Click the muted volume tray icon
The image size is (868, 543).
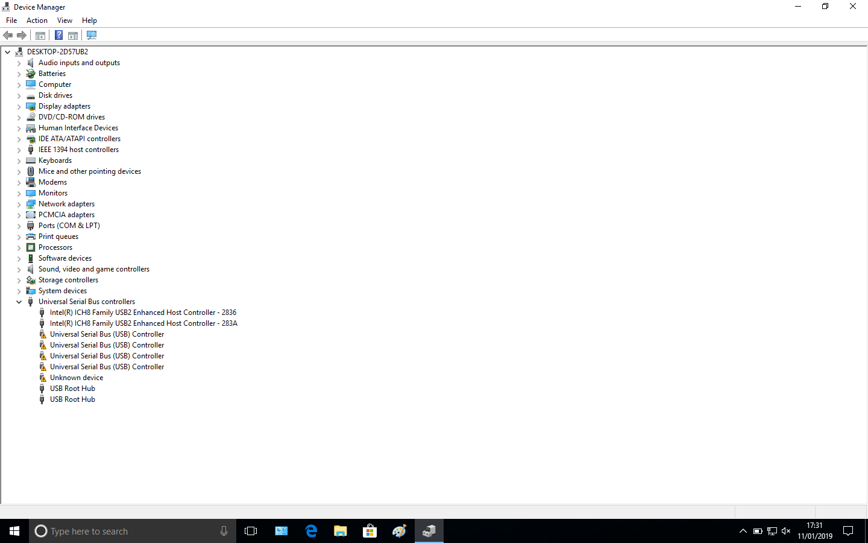click(786, 531)
